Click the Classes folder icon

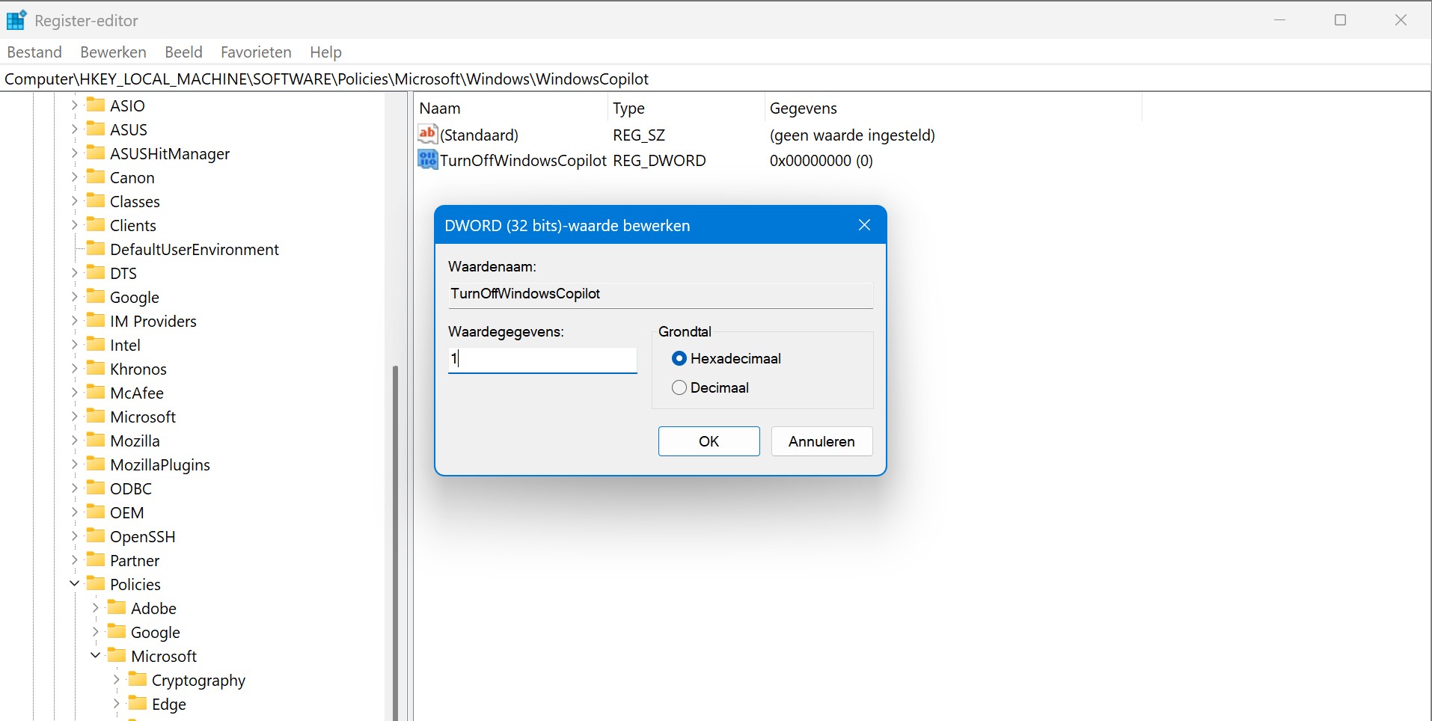tap(96, 200)
